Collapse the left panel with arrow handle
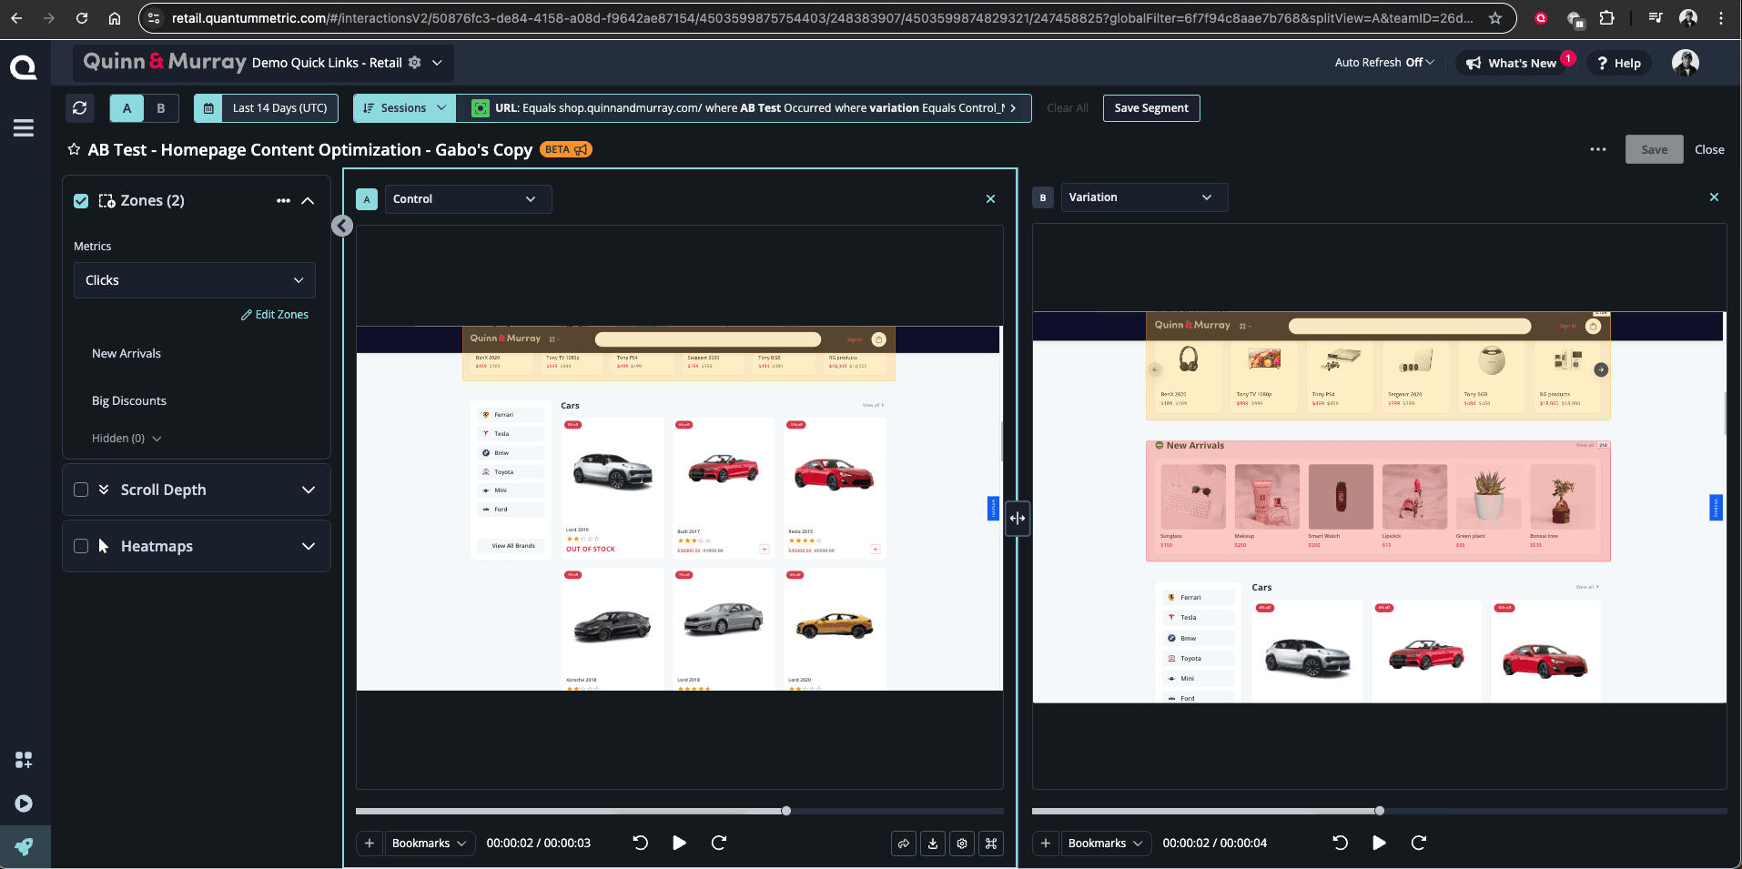1742x869 pixels. (342, 226)
